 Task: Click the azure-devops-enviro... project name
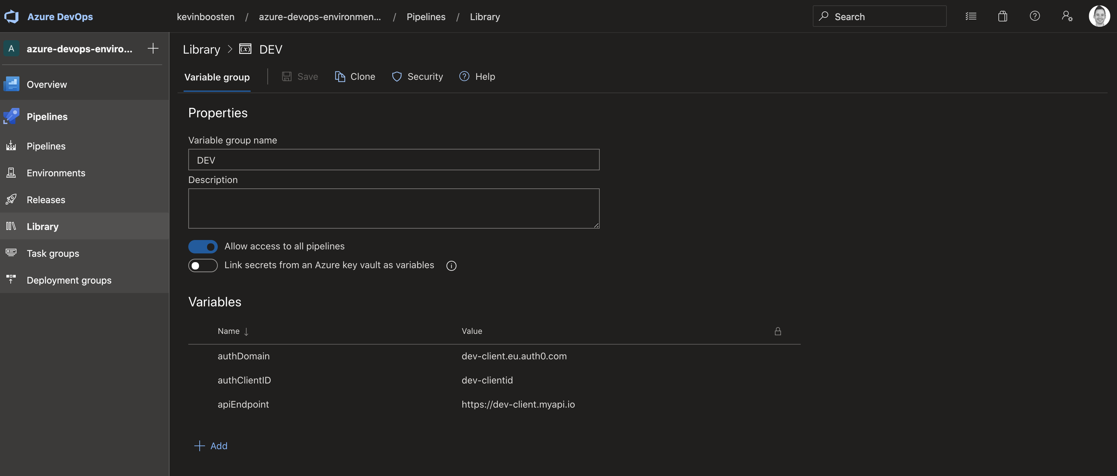coord(79,49)
